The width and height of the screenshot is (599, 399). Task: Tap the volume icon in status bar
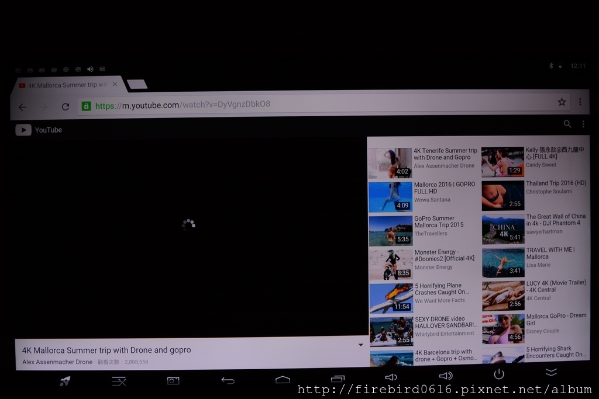coord(90,69)
